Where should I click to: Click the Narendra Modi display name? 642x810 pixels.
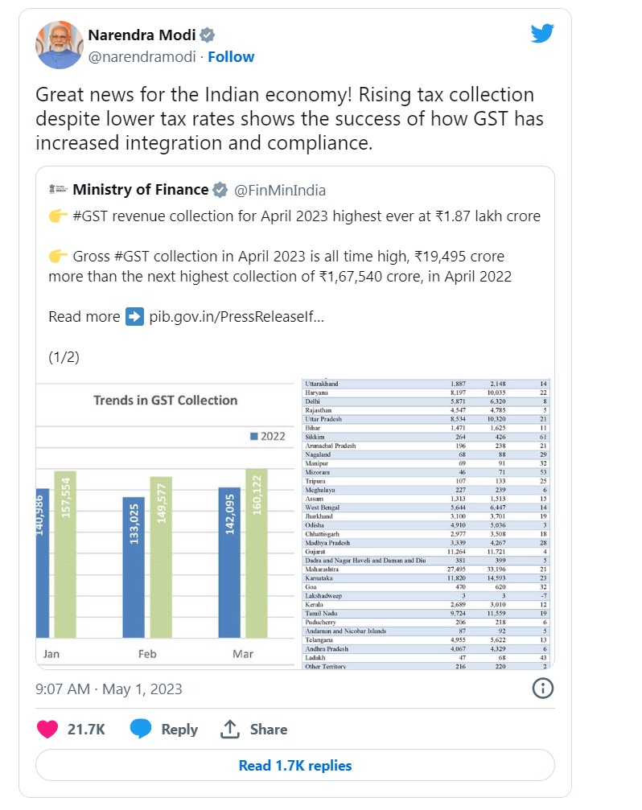pos(141,35)
